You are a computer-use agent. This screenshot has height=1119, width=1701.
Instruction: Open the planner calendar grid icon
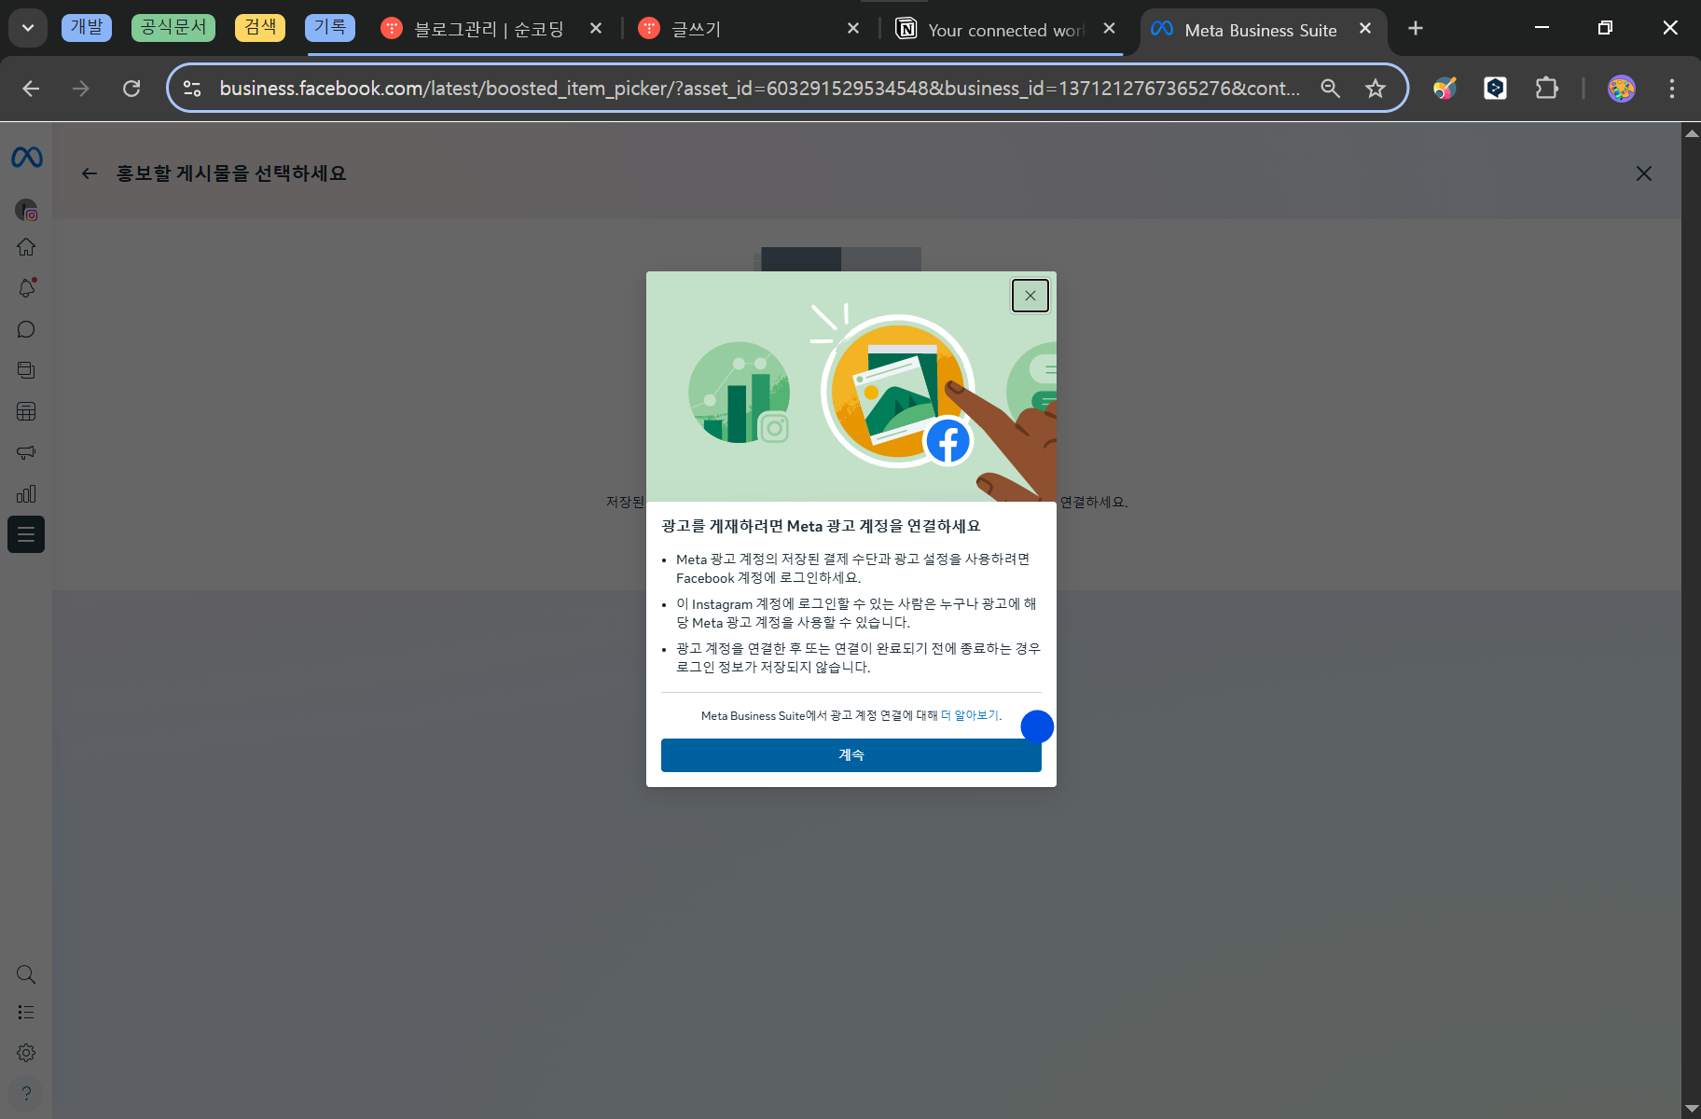26,411
